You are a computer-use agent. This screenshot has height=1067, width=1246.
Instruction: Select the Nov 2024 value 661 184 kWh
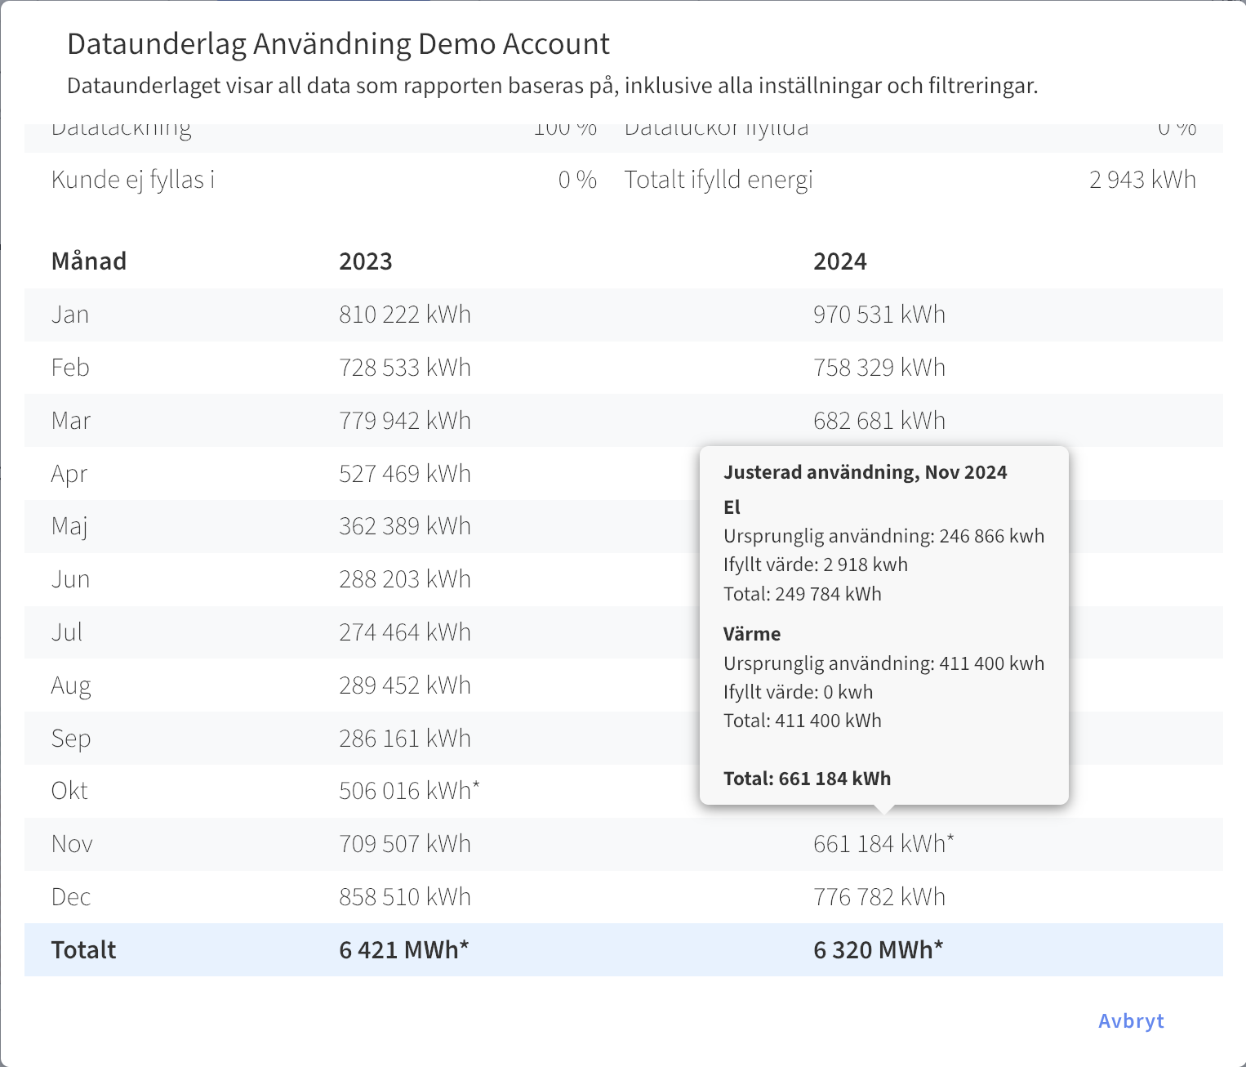883,843
